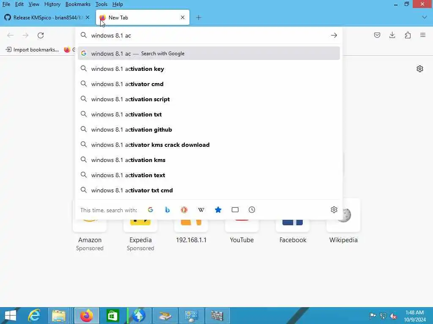Open search settings gear in dropdown
This screenshot has height=324, width=433.
(334, 210)
